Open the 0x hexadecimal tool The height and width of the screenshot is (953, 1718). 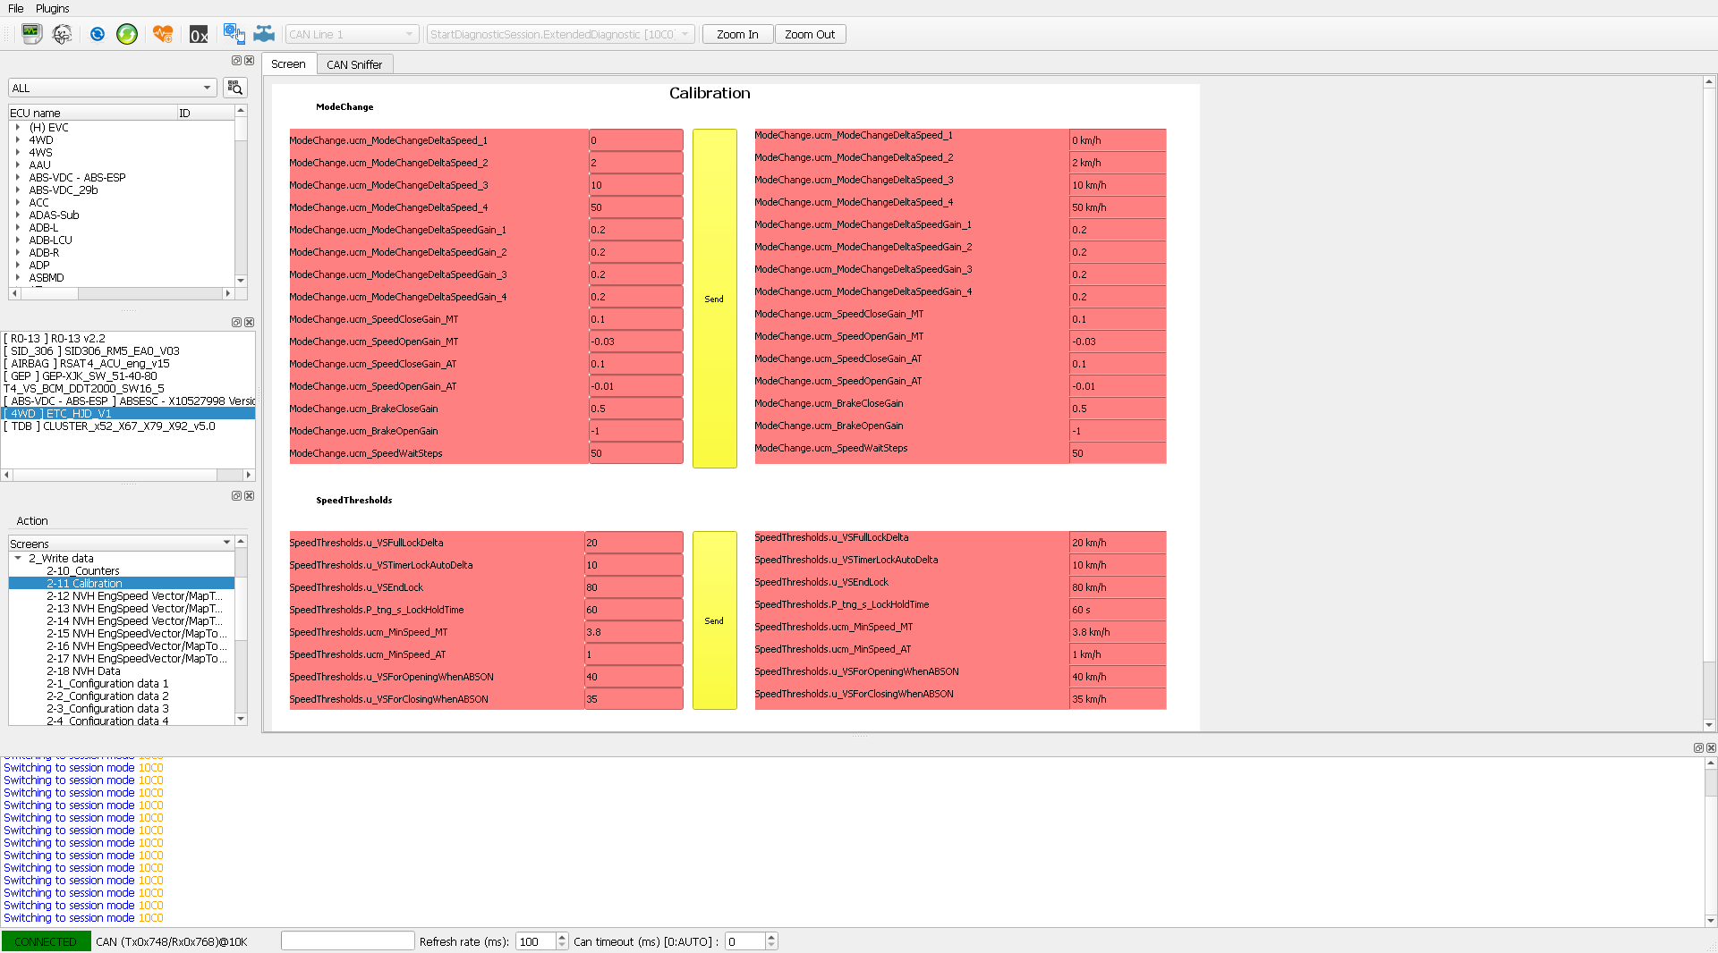199,34
